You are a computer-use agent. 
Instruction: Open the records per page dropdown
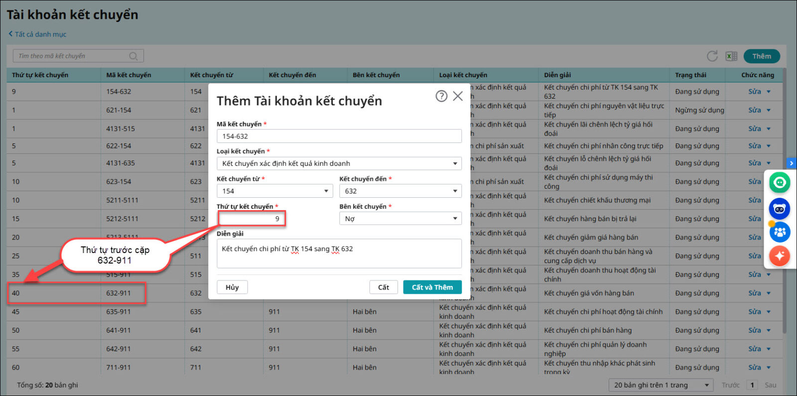[661, 385]
